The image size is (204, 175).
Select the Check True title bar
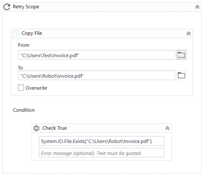tap(101, 128)
